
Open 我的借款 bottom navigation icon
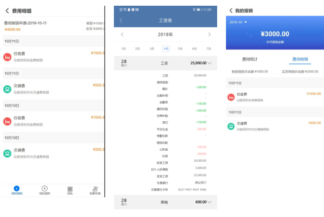click(x=44, y=190)
